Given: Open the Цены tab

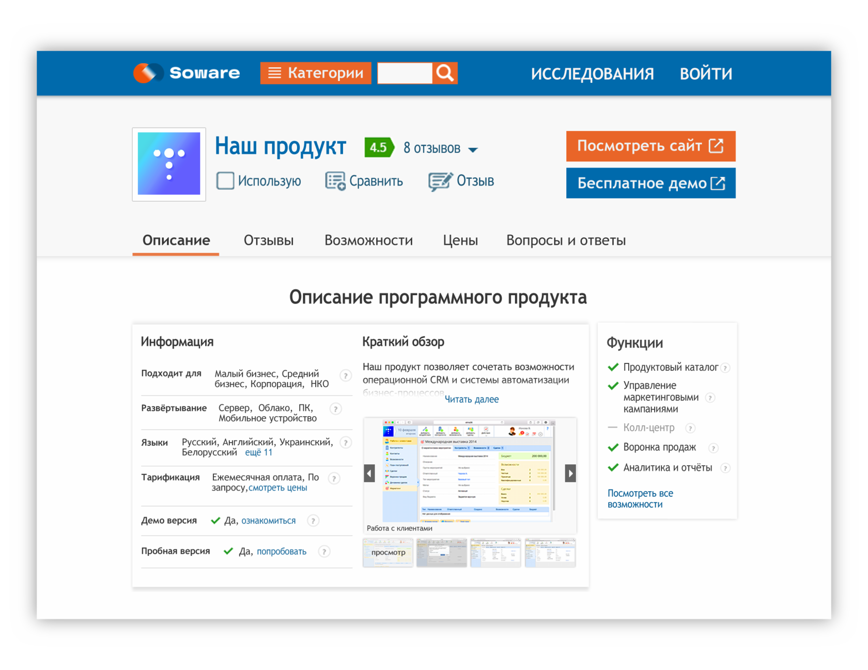Looking at the screenshot, I should click(x=460, y=240).
